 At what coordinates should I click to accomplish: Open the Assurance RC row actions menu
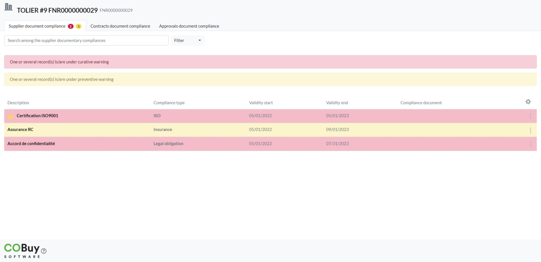point(530,130)
